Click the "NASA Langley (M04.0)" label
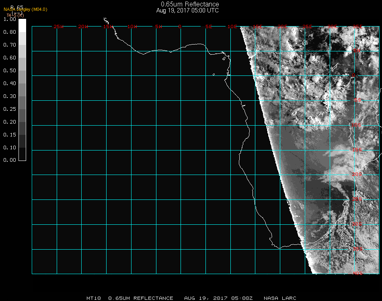This screenshot has height=301, width=382. click(x=25, y=10)
